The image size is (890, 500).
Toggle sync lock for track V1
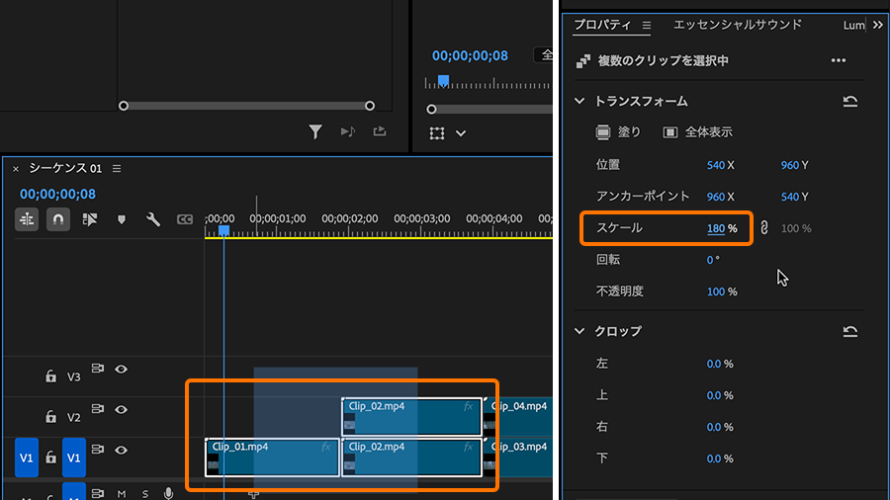click(x=98, y=450)
